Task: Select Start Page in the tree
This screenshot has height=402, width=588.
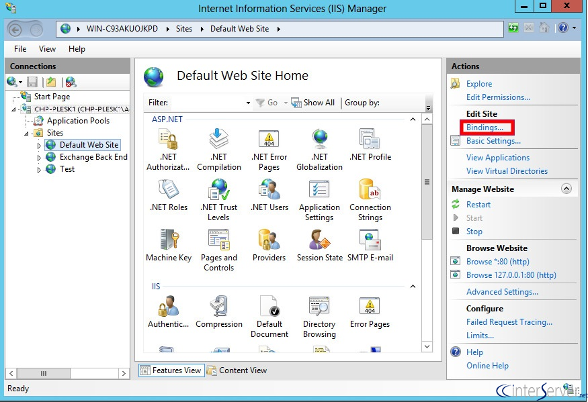Action: point(52,97)
